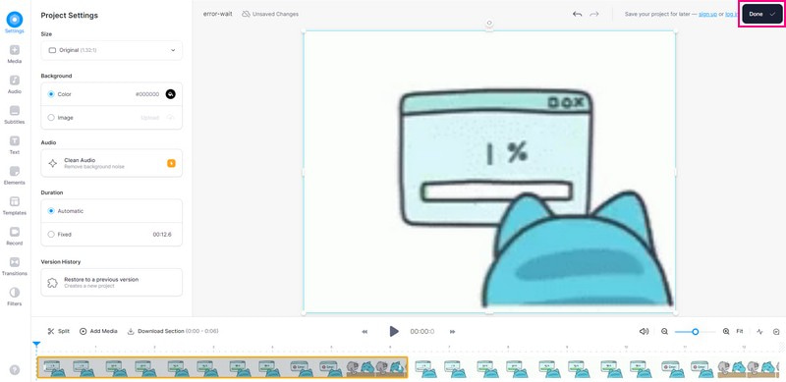
Task: Click the rotate handle above the canvas
Action: point(489,23)
